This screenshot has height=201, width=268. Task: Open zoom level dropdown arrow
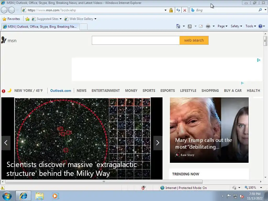point(261,188)
